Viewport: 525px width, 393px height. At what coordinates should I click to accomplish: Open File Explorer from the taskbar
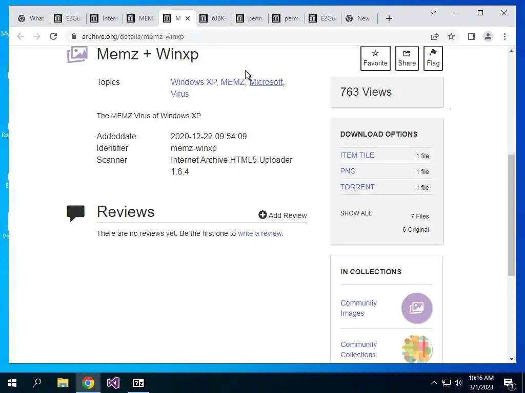click(x=63, y=383)
